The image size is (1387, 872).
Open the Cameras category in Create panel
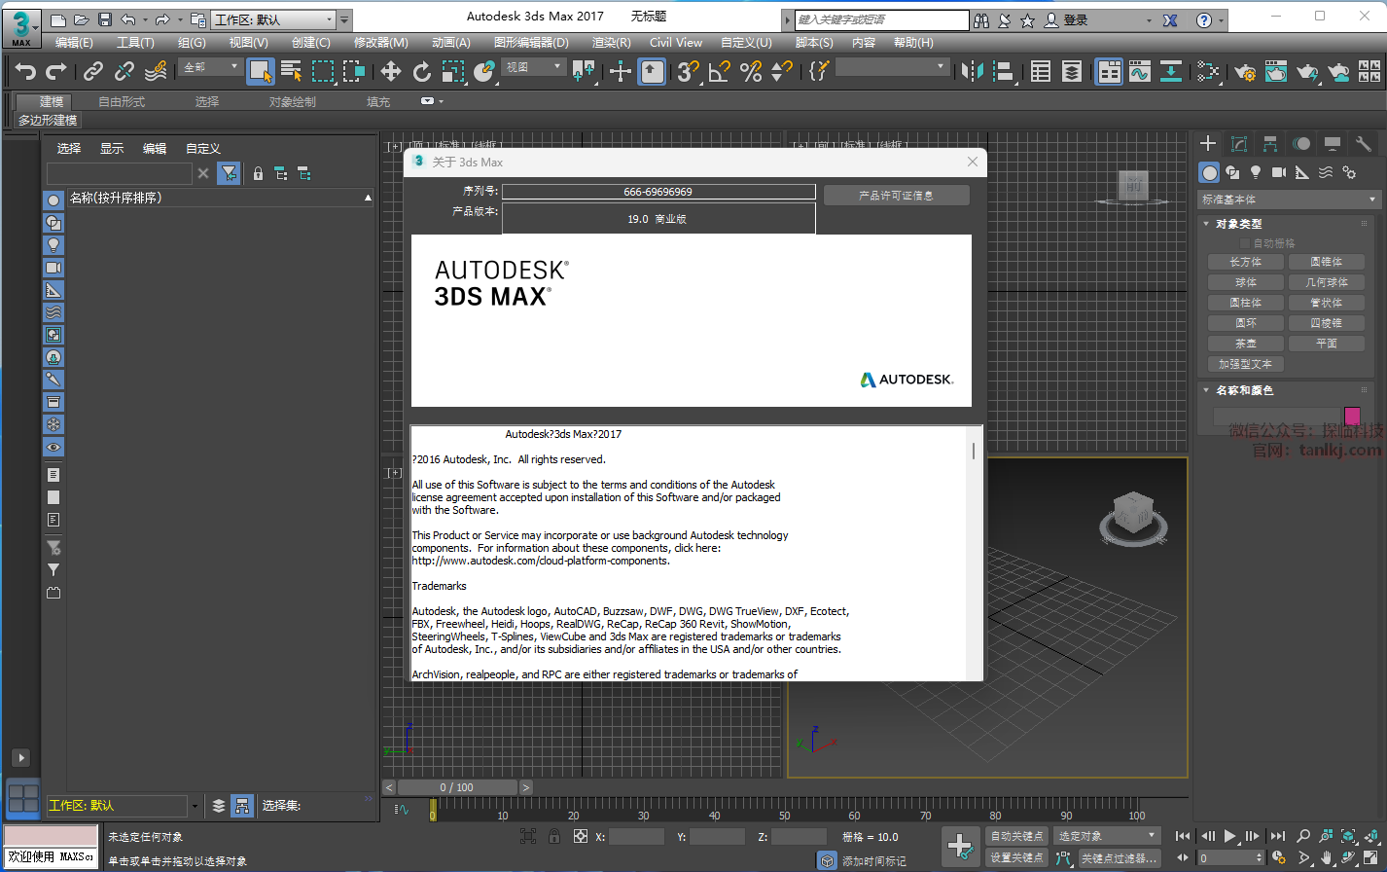pos(1279,172)
